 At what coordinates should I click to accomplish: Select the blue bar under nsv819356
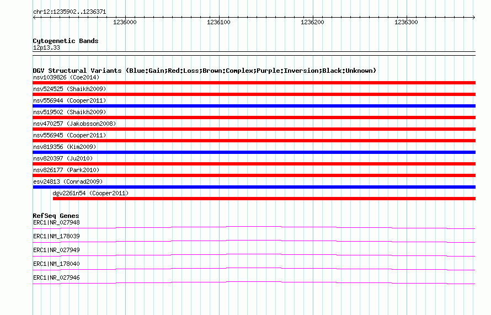coord(254,152)
